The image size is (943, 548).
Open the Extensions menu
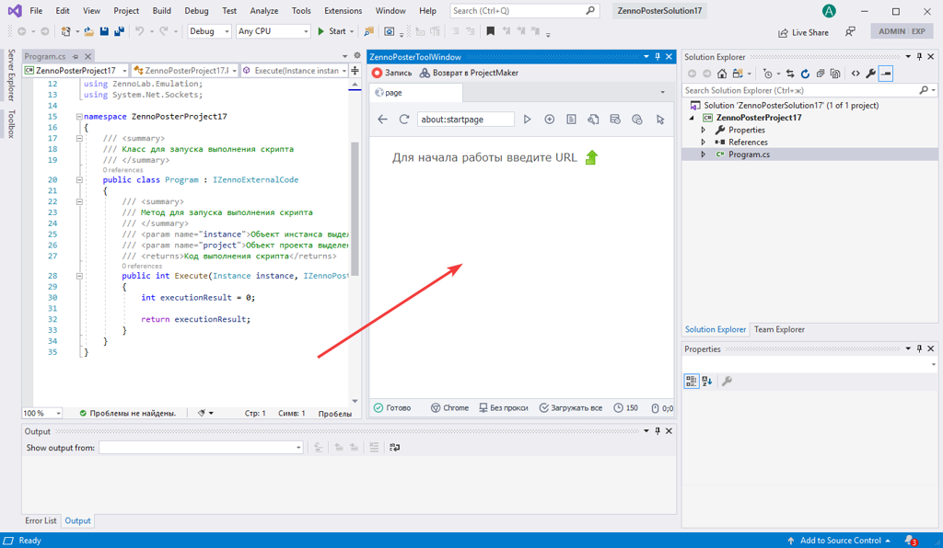(343, 11)
